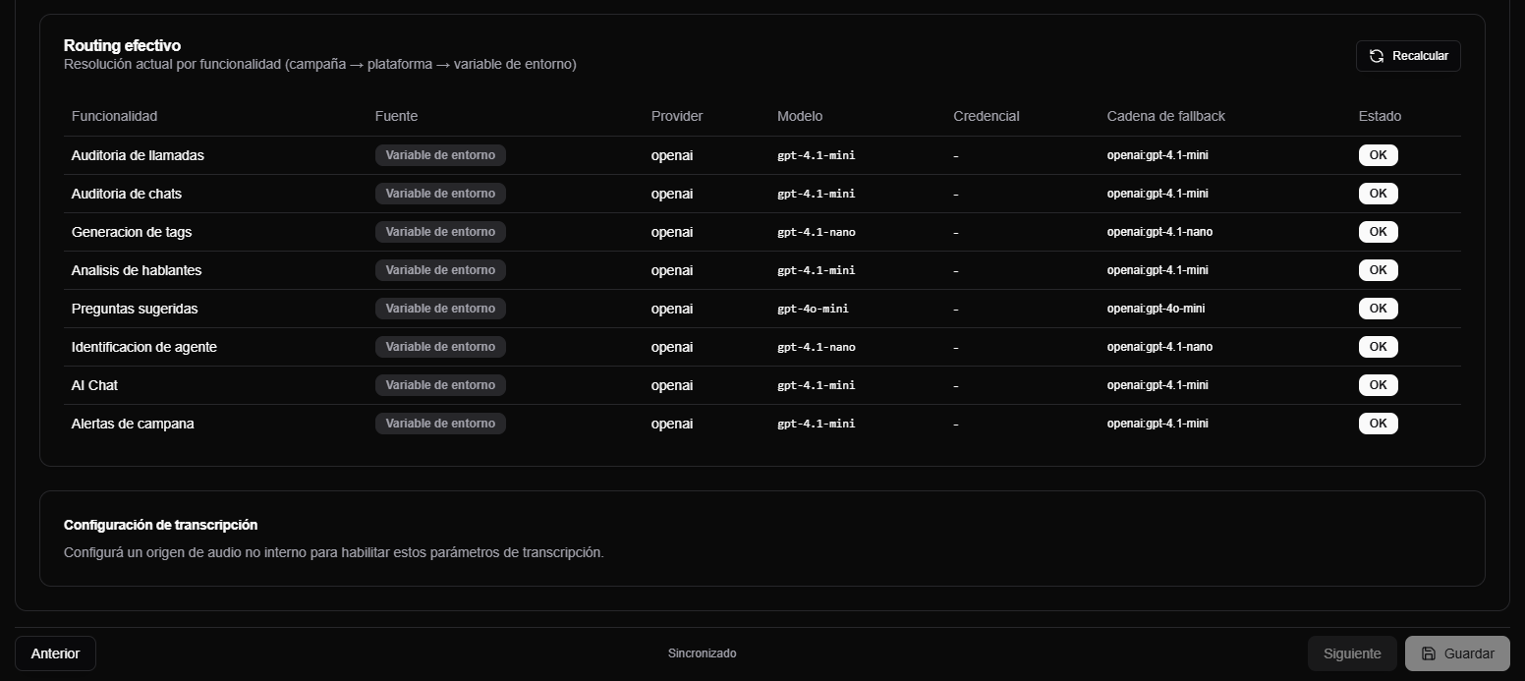Click the openai provider cell for Preguntas sugeridas
Viewport: 1525px width, 681px height.
click(x=672, y=309)
